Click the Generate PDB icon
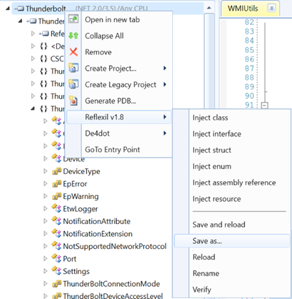 [73, 101]
